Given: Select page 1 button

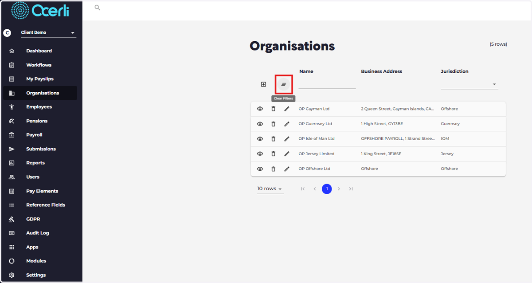Looking at the screenshot, I should 327,189.
